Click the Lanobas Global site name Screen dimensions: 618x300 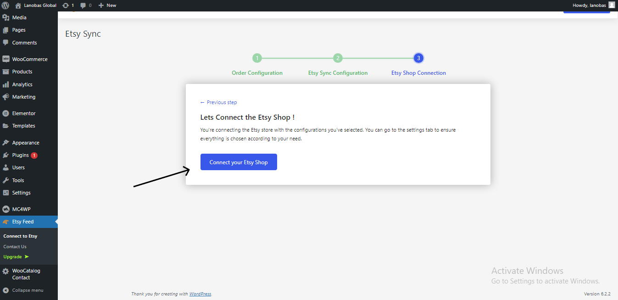[40, 6]
